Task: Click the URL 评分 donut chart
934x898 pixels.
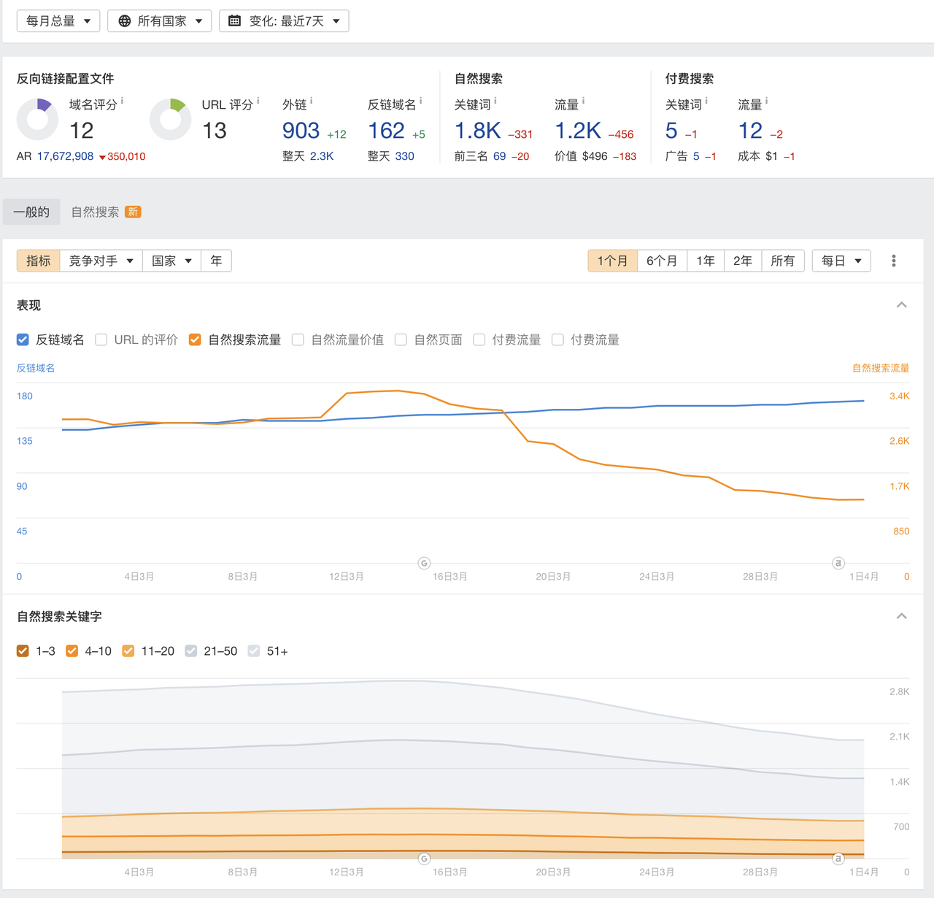Action: coord(170,119)
